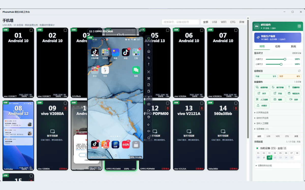305x190 pixels.
Task: Filter phone wall by USB at top
Action: (x=215, y=22)
